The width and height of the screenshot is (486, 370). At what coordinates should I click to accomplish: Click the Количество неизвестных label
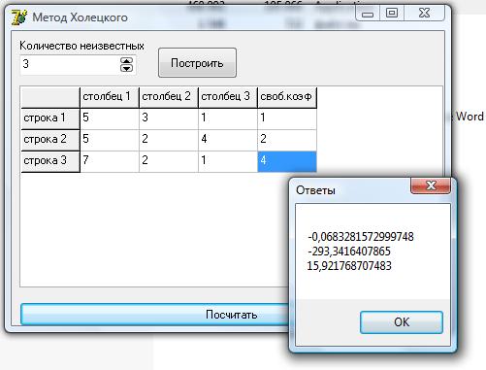pos(81,46)
